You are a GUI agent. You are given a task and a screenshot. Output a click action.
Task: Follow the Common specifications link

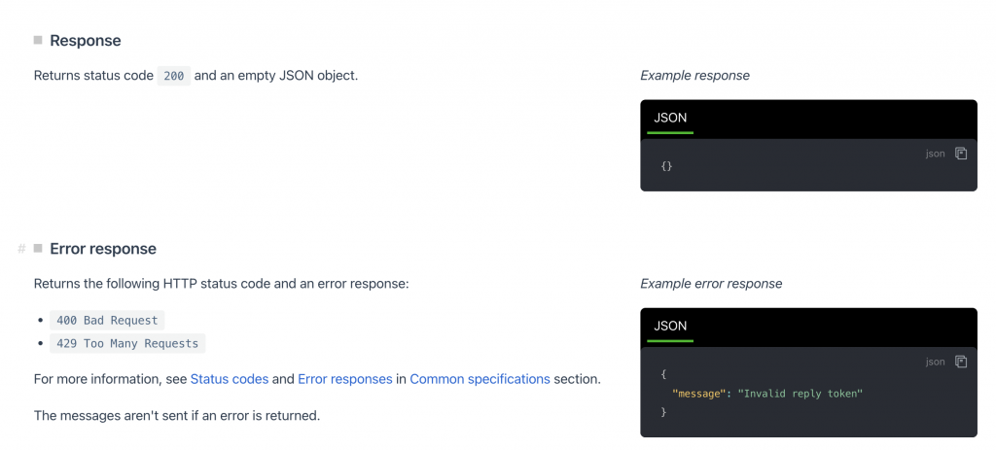click(x=480, y=380)
